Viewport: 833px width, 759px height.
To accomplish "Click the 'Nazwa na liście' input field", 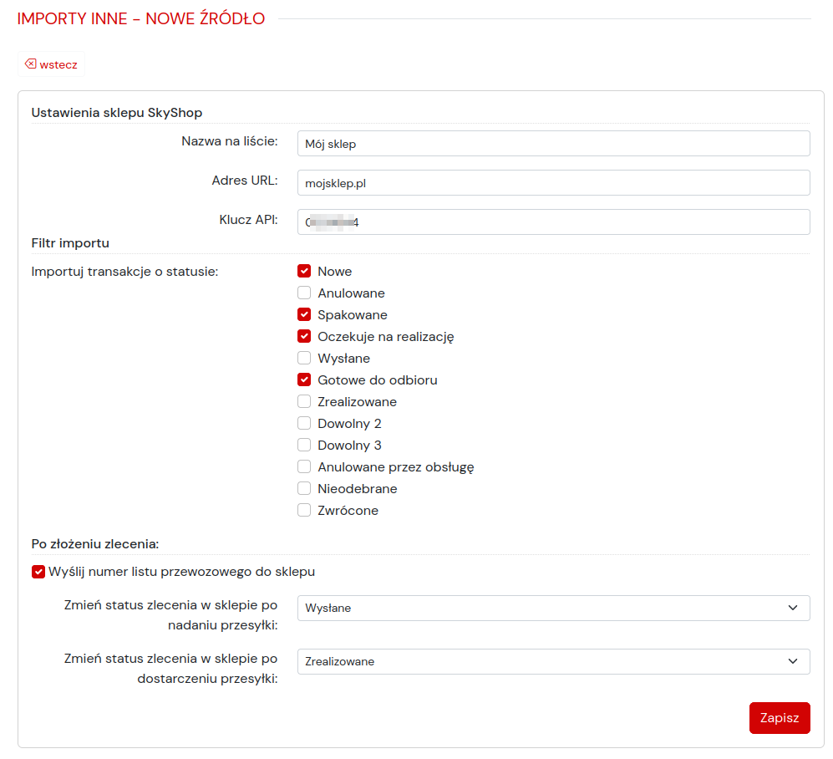I will click(x=554, y=144).
